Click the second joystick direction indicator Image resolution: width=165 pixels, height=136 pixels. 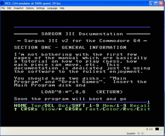(143, 133)
